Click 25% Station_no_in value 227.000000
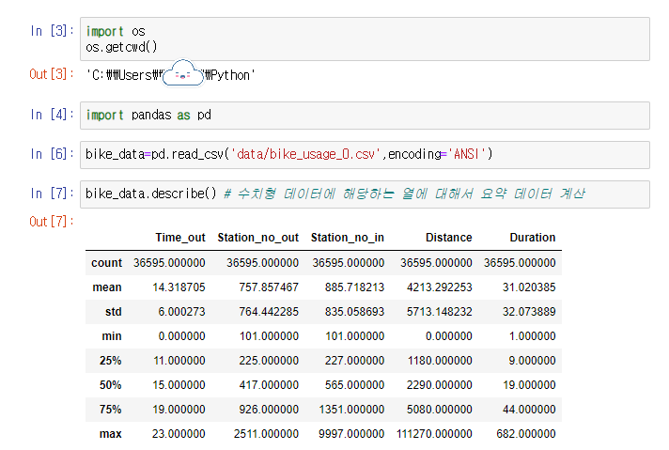 click(354, 361)
